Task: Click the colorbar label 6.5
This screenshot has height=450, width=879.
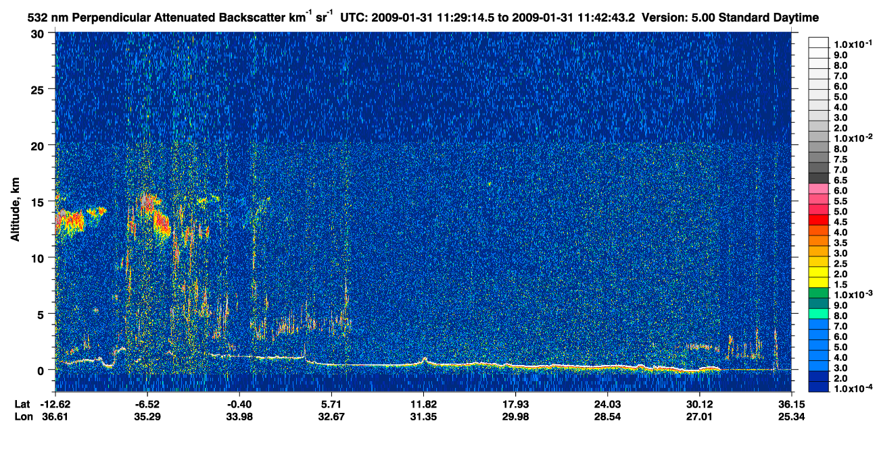Action: click(842, 180)
